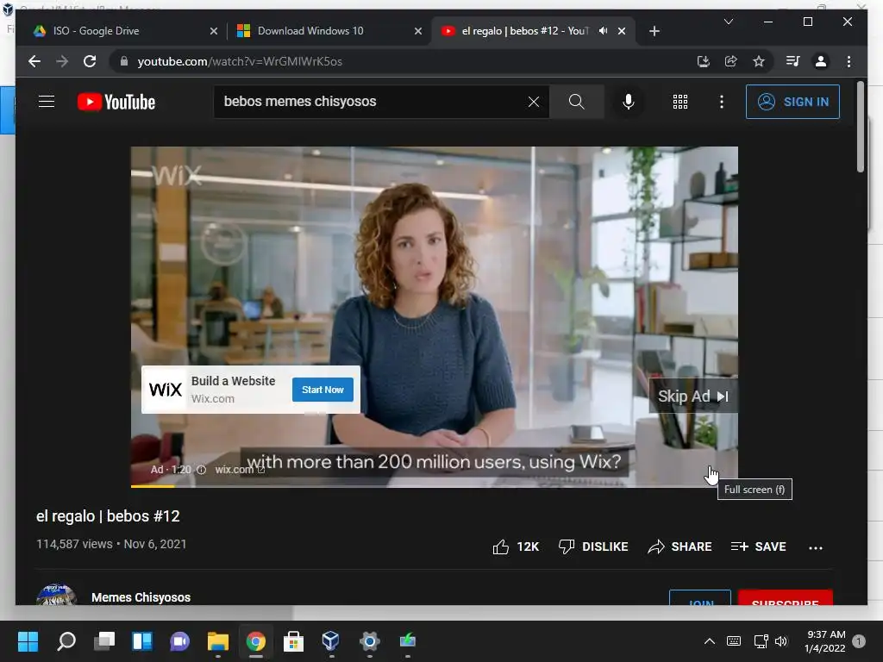The width and height of the screenshot is (883, 662).
Task: Open a new tab with plus button
Action: [654, 31]
